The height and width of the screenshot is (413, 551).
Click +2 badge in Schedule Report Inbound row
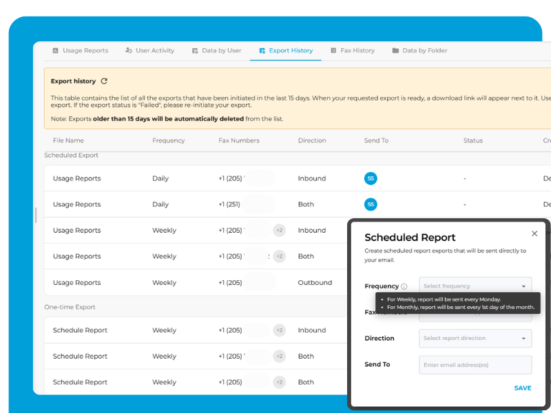(x=280, y=330)
